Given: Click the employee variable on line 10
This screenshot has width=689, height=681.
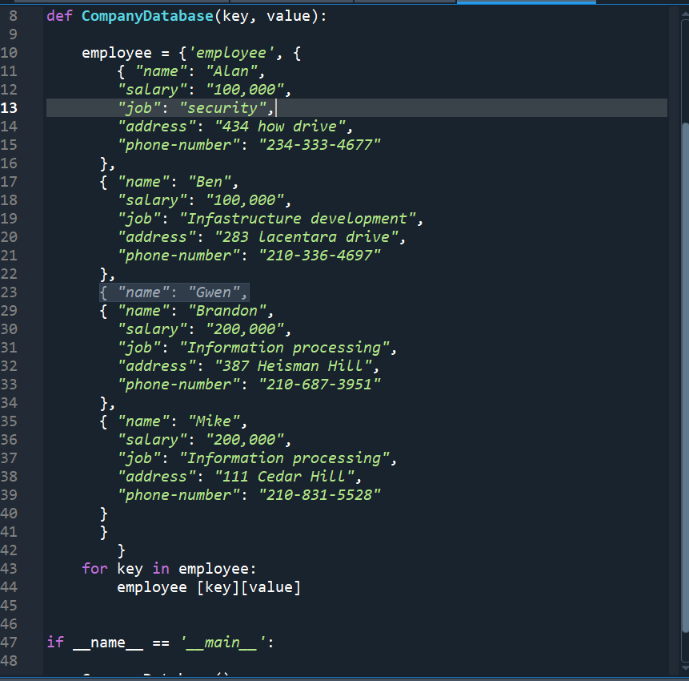Looking at the screenshot, I should pos(116,52).
